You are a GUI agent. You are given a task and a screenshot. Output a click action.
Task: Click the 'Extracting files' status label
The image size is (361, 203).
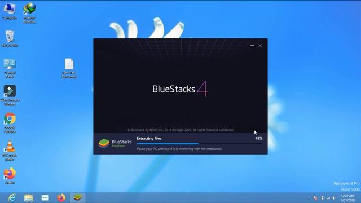[149, 138]
